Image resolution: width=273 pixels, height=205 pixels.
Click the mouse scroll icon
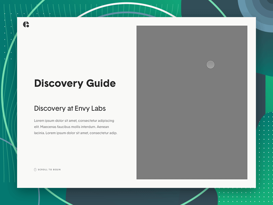pyautogui.click(x=35, y=169)
